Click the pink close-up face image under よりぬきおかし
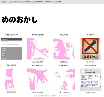Image resolution: width=104 pixels, height=97 pixels. (x=64, y=79)
